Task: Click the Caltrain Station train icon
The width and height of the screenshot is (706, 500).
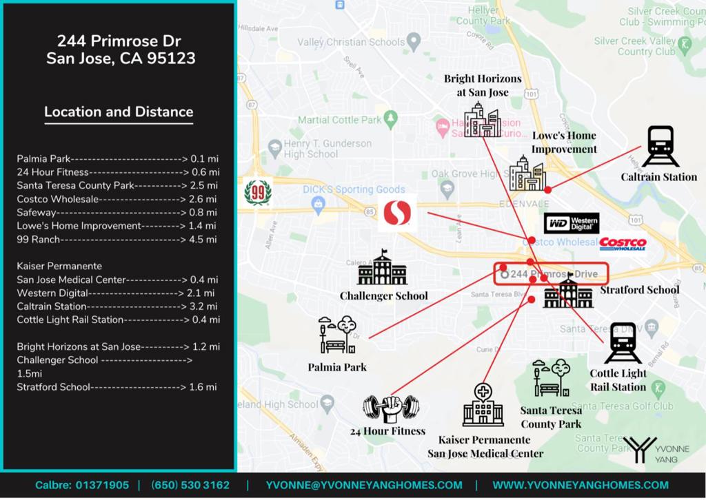Action: pos(660,146)
